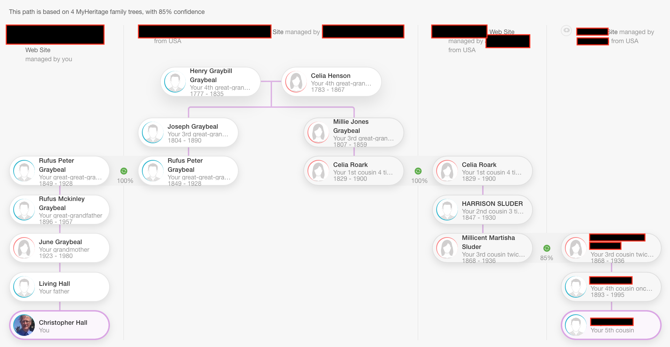Click HARRISON SLUDER's male avatar icon
The width and height of the screenshot is (670, 347).
[447, 210]
